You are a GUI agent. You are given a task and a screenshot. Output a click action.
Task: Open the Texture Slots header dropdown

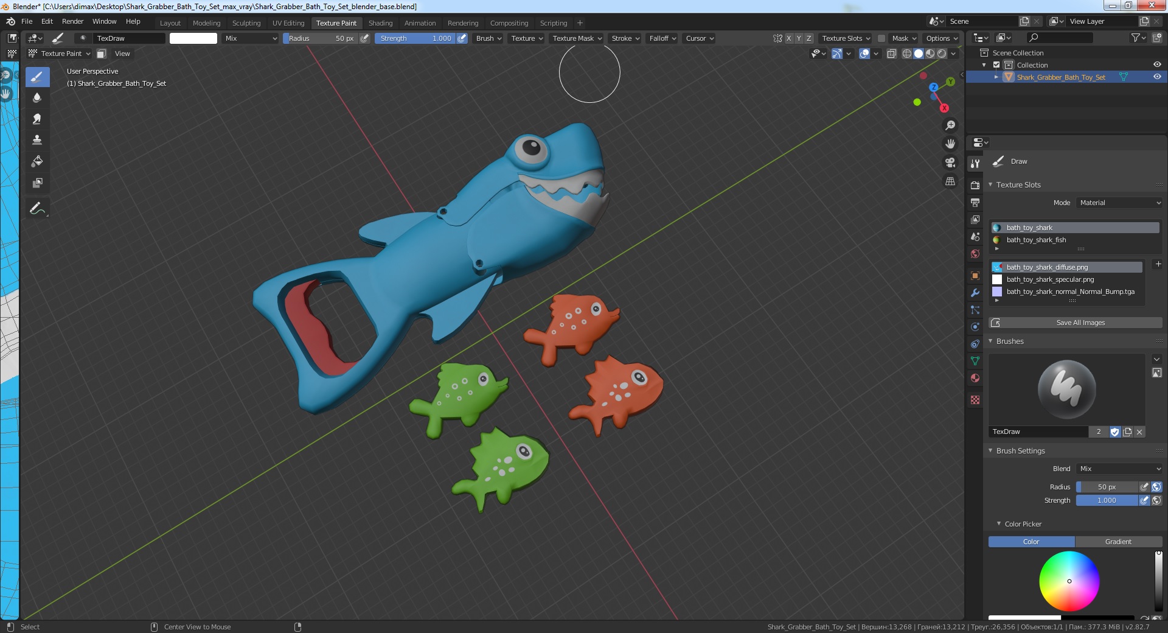click(x=846, y=38)
